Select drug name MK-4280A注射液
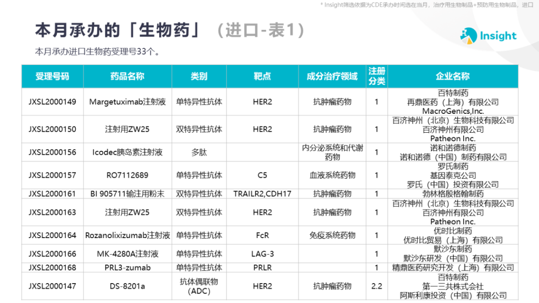This screenshot has height=303, width=539. pos(128,254)
